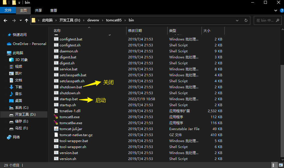Click the shutdown.bat file icon
284x168 pixels.
(56, 87)
